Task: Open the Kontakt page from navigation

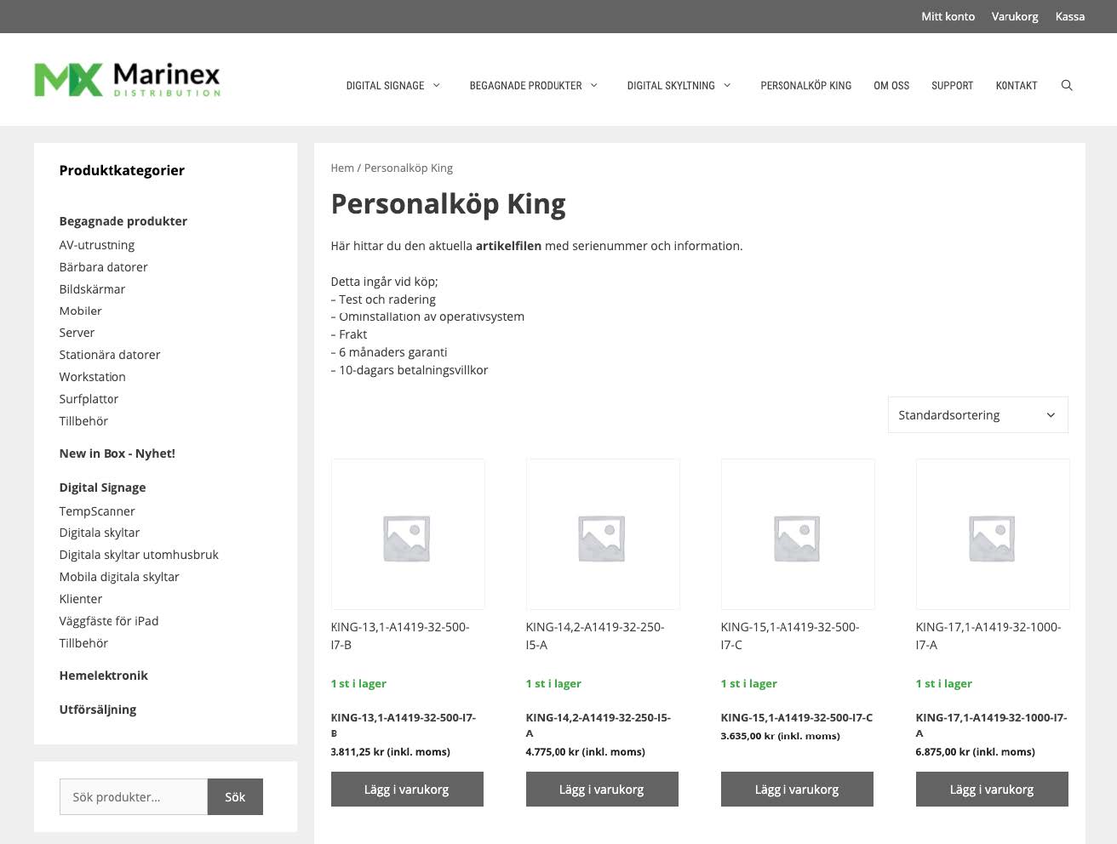Action: 1016,85
